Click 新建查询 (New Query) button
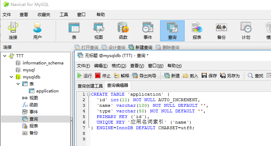This screenshot has height=146, width=271. tap(140, 47)
